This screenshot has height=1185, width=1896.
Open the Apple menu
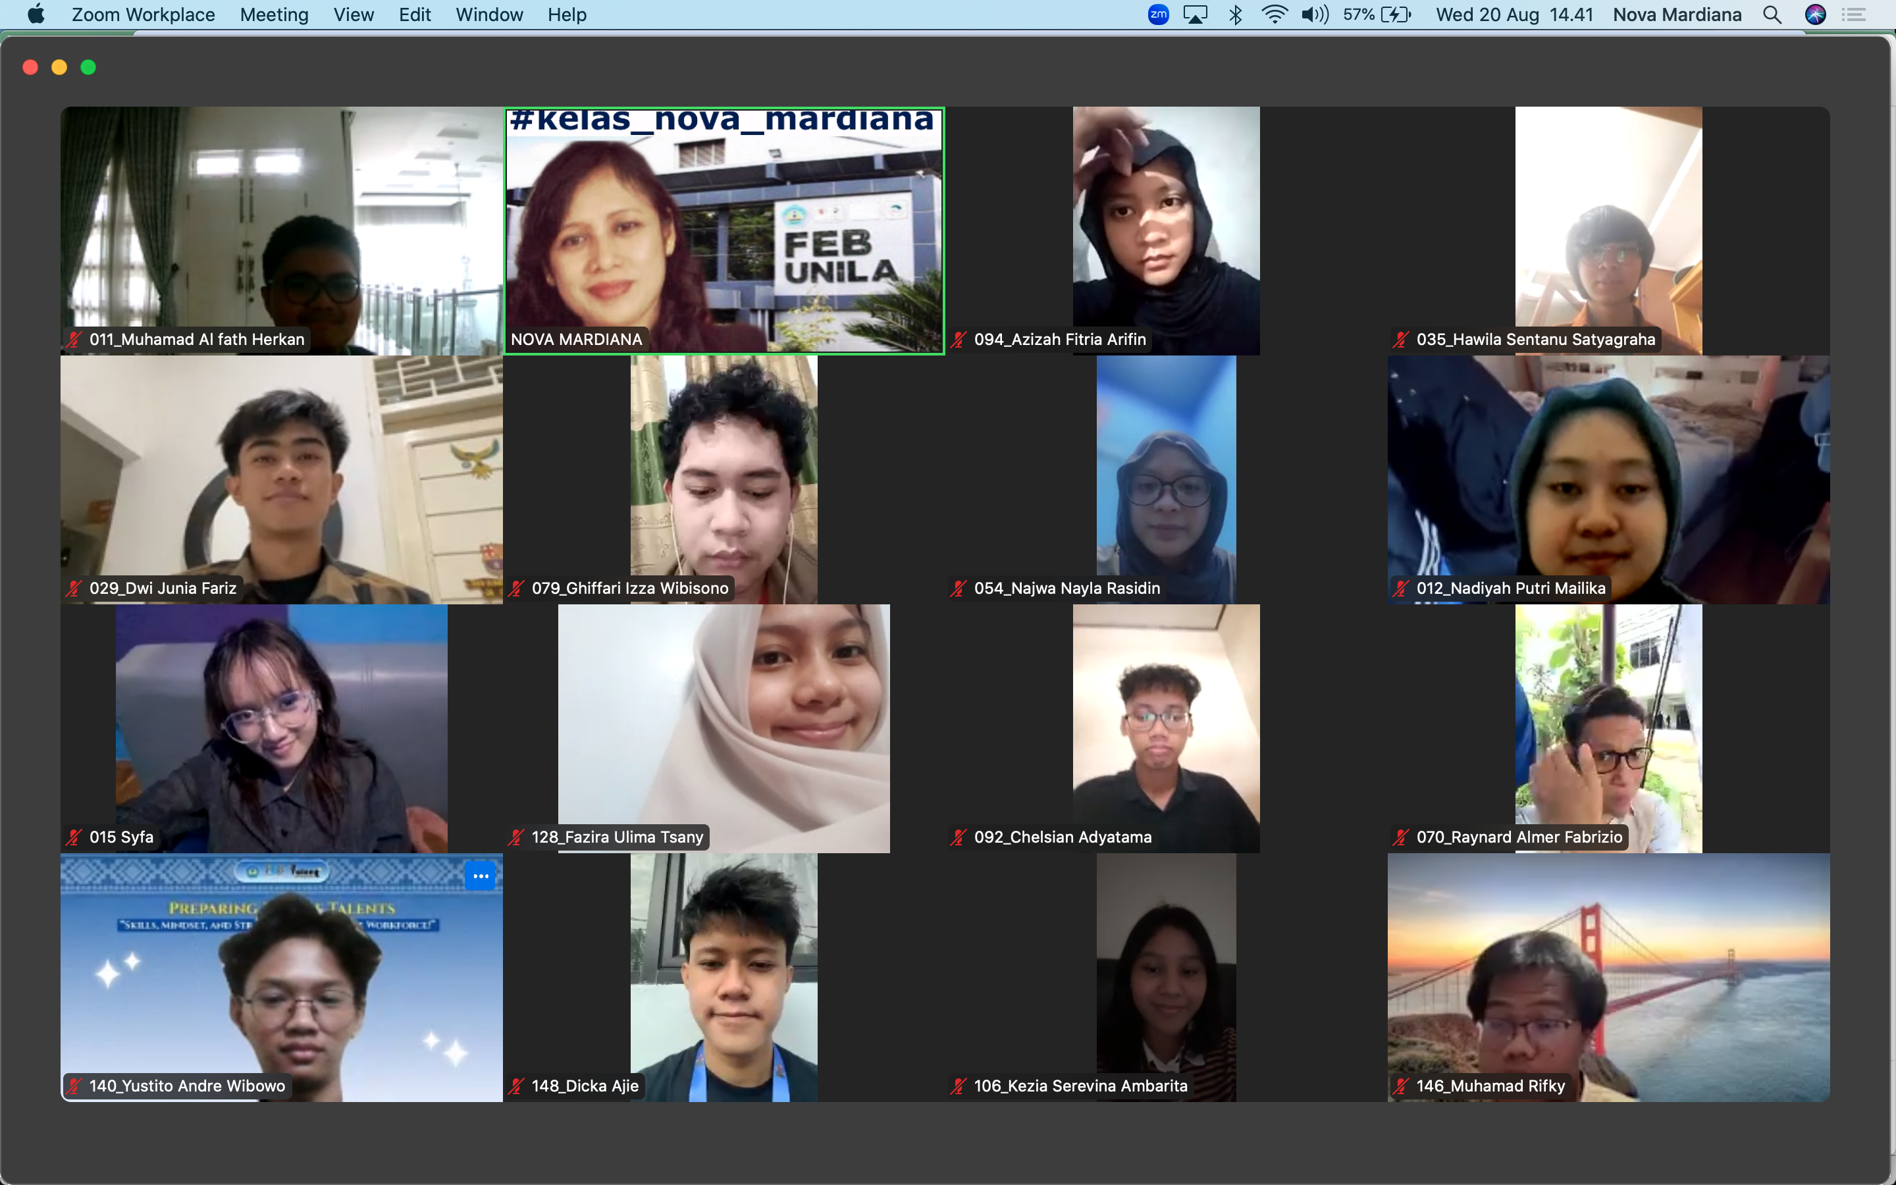coord(36,15)
